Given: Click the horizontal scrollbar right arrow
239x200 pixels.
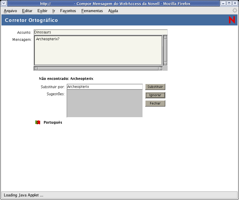Looking at the screenshot, I should (x=160, y=68).
